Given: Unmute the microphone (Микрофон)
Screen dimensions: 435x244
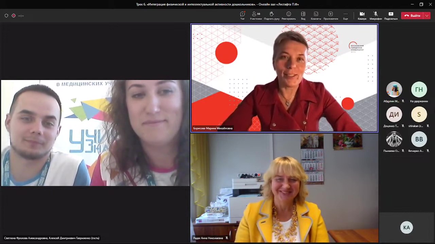Looking at the screenshot, I should tap(376, 15).
